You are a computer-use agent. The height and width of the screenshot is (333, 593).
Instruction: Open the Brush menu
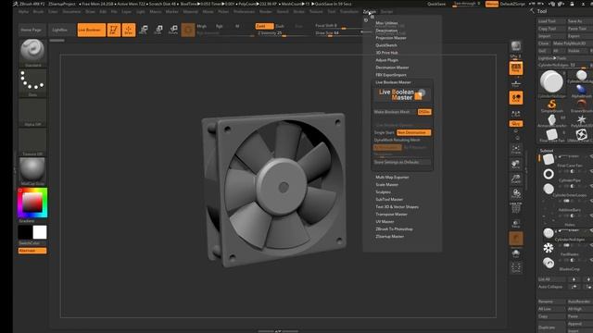coord(38,12)
